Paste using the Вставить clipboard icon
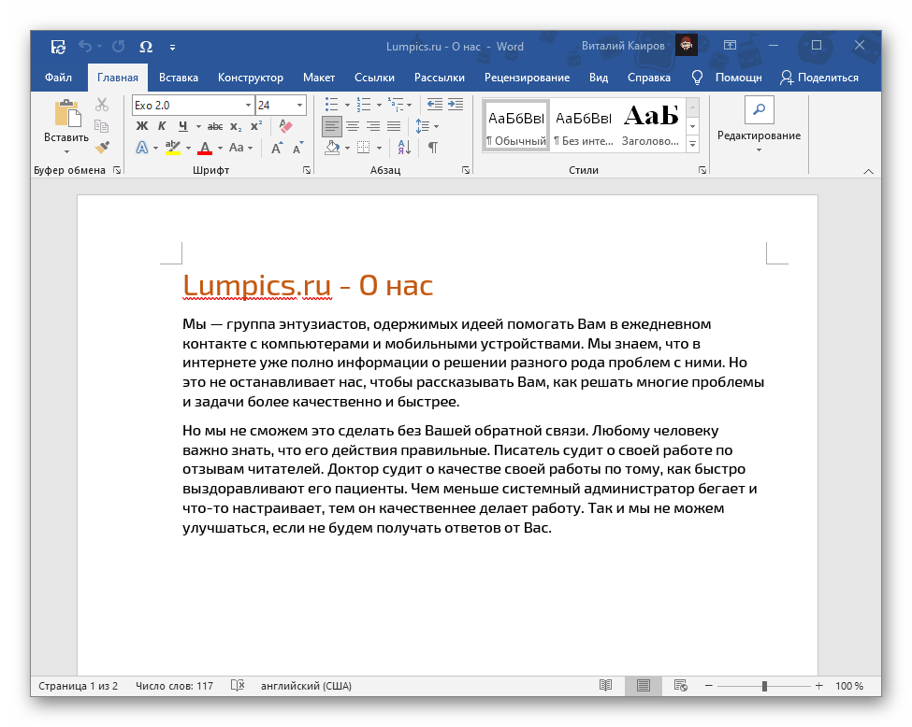 pos(67,113)
